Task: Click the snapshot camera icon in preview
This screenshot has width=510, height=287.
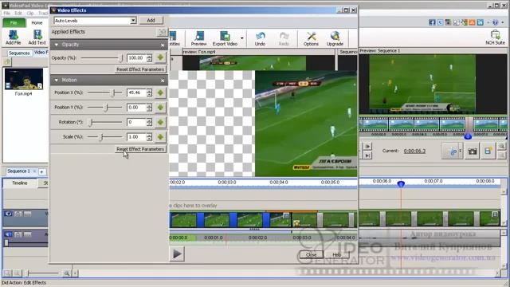Action: click(472, 151)
